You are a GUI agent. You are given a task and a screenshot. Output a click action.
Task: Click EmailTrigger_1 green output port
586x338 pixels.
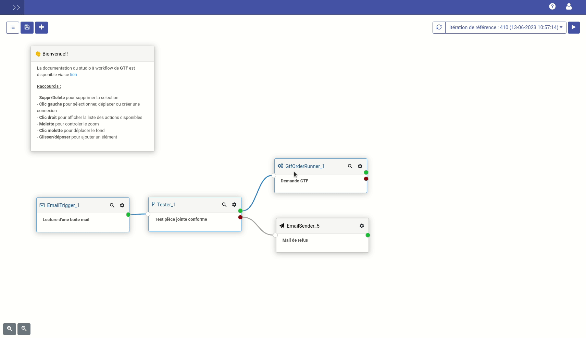tap(128, 215)
